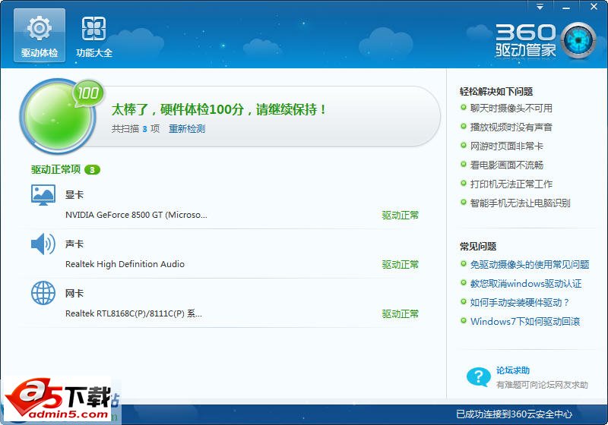Open the 聊天时摄像头不可用 problem entry

click(x=511, y=109)
